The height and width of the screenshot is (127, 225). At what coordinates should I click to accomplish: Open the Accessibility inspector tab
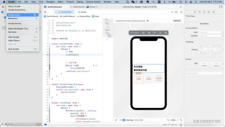click(x=209, y=12)
